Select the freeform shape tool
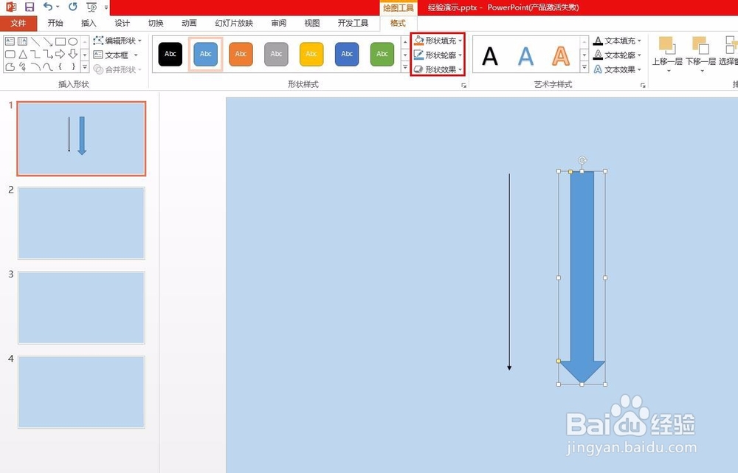 pos(10,67)
